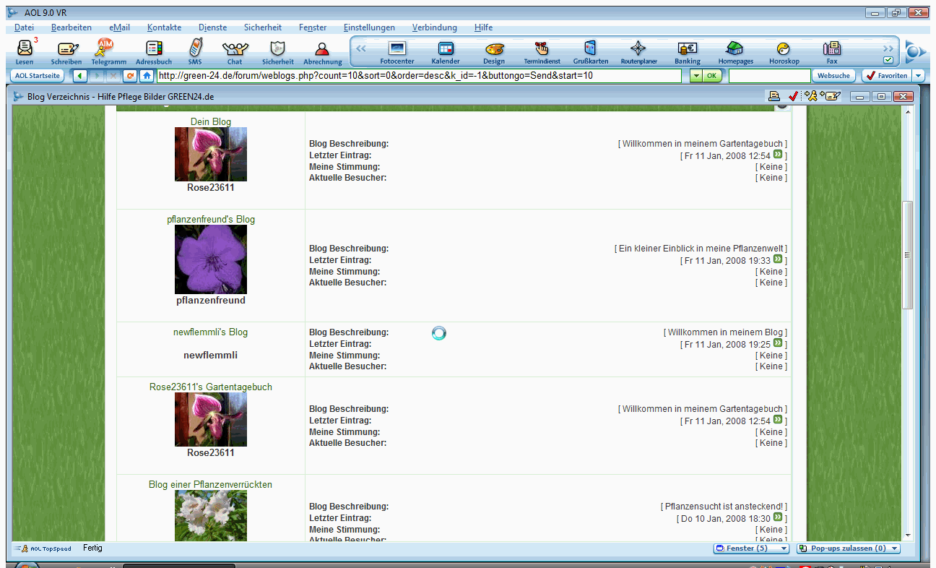
Task: Open the Bearbeiten menu
Action: [71, 27]
